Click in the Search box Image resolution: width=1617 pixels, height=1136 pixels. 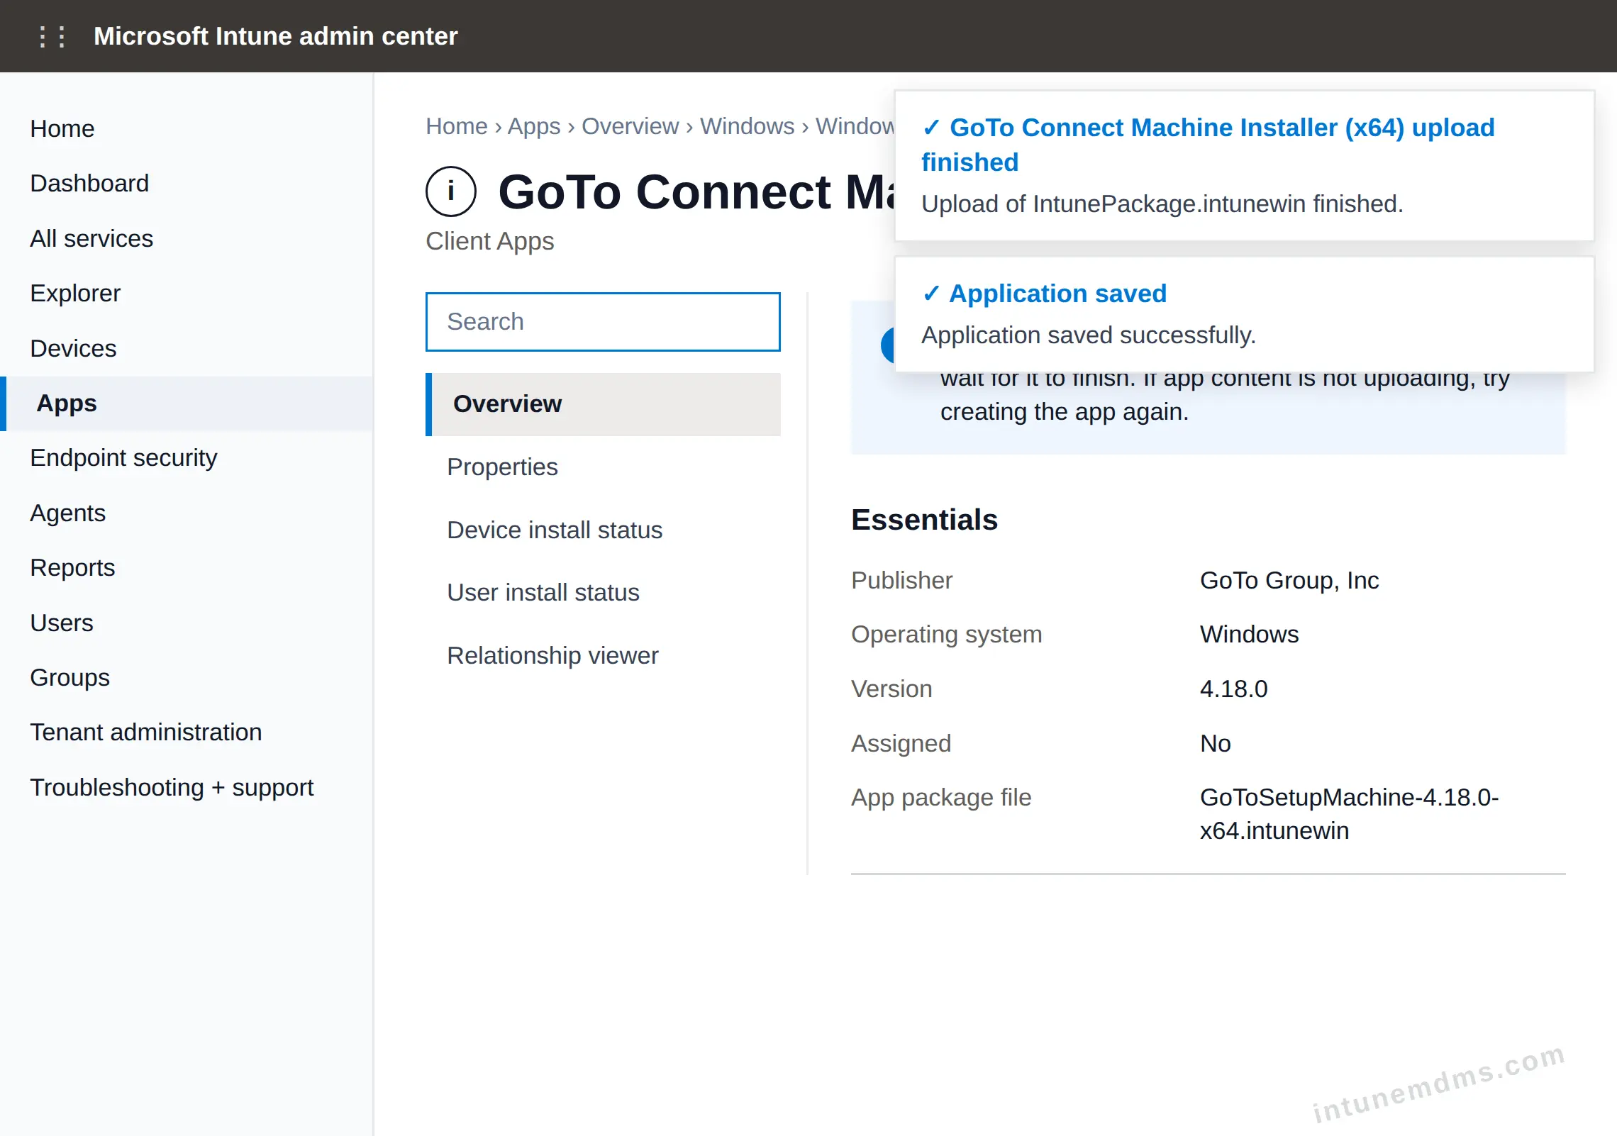[x=603, y=322]
